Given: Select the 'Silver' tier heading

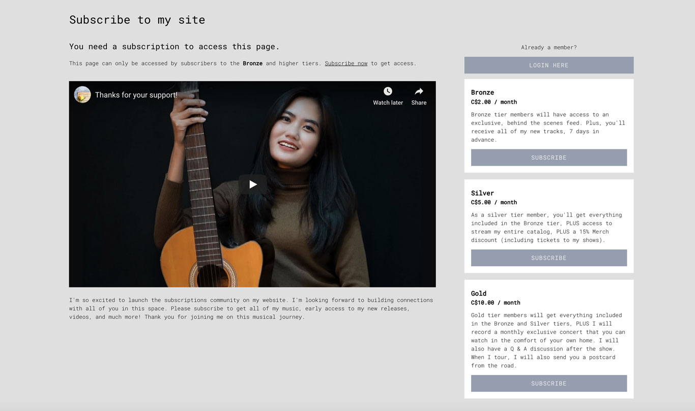Looking at the screenshot, I should click(482, 193).
